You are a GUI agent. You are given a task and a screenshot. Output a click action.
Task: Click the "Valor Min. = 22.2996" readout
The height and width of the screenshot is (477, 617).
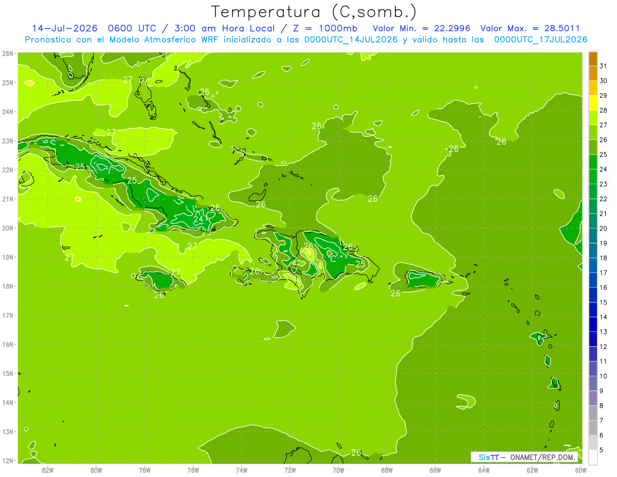click(x=422, y=28)
